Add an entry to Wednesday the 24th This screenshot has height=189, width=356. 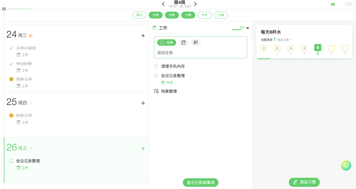click(x=143, y=36)
